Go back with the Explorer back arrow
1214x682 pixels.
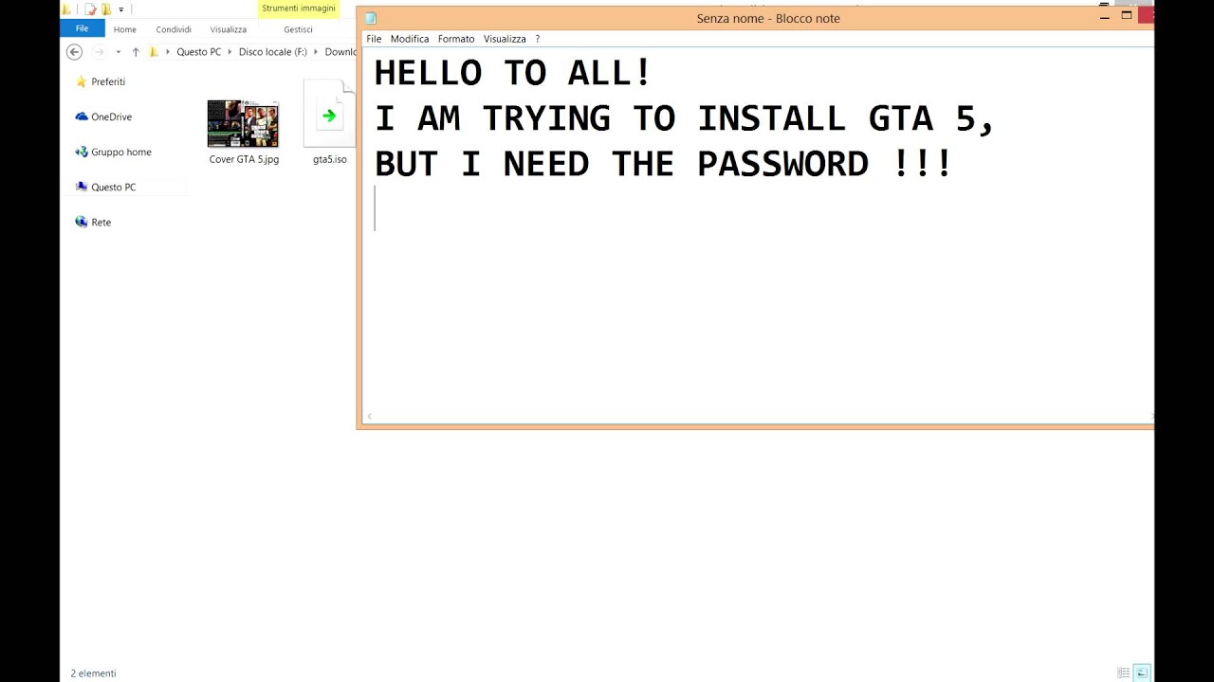tap(74, 52)
